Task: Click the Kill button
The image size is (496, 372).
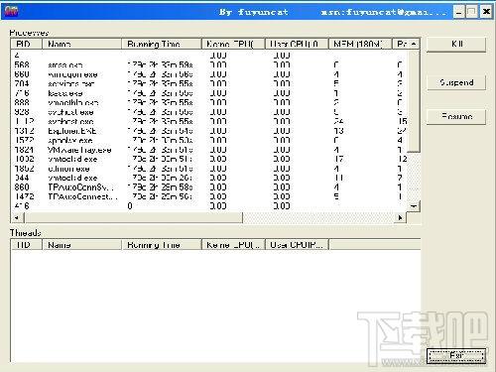Action: [456, 45]
